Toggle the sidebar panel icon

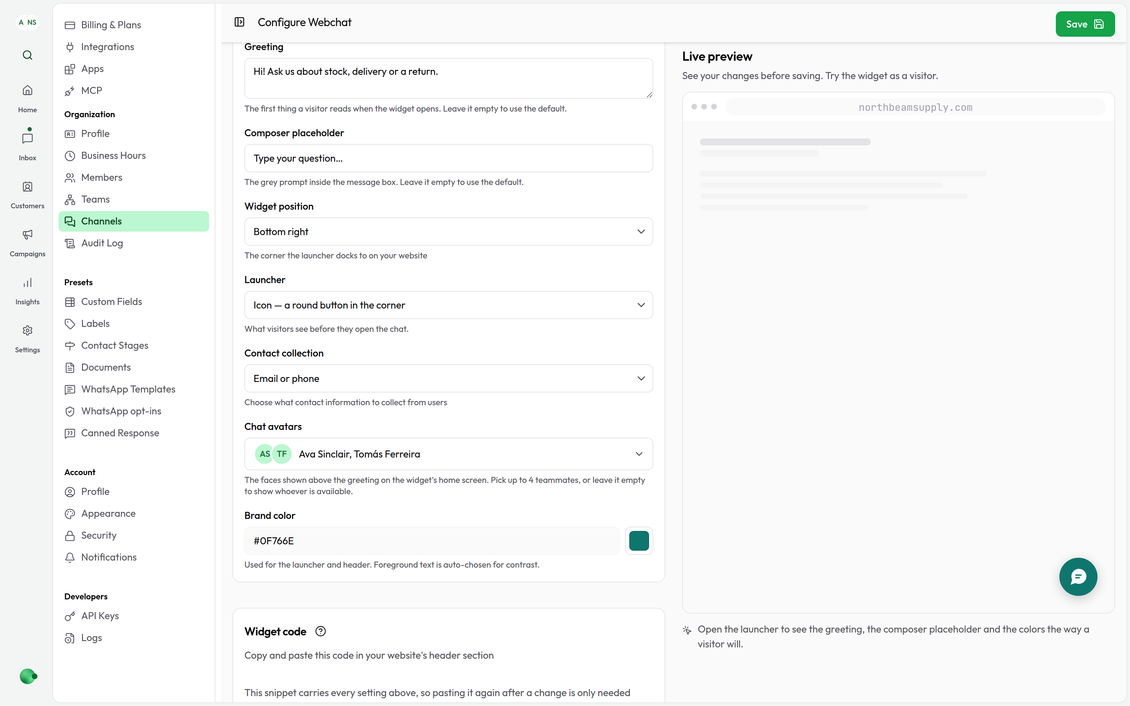pyautogui.click(x=239, y=22)
